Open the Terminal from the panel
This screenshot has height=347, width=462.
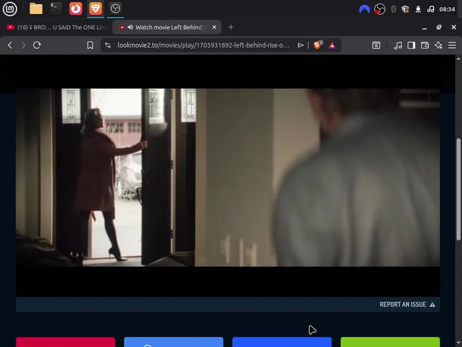[56, 9]
